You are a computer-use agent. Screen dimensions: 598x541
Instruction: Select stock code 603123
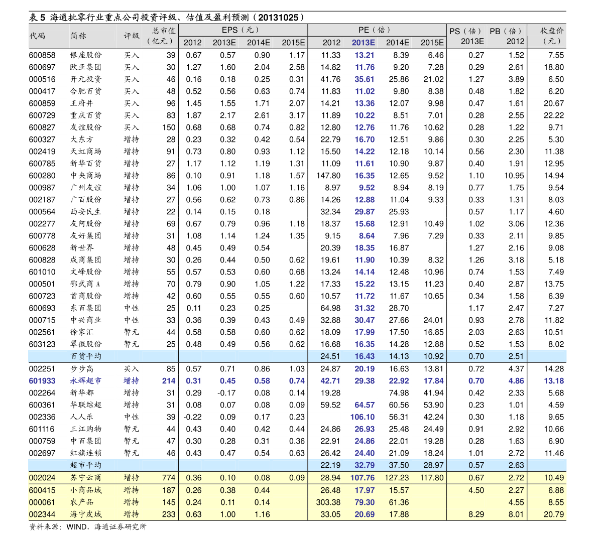coord(42,344)
